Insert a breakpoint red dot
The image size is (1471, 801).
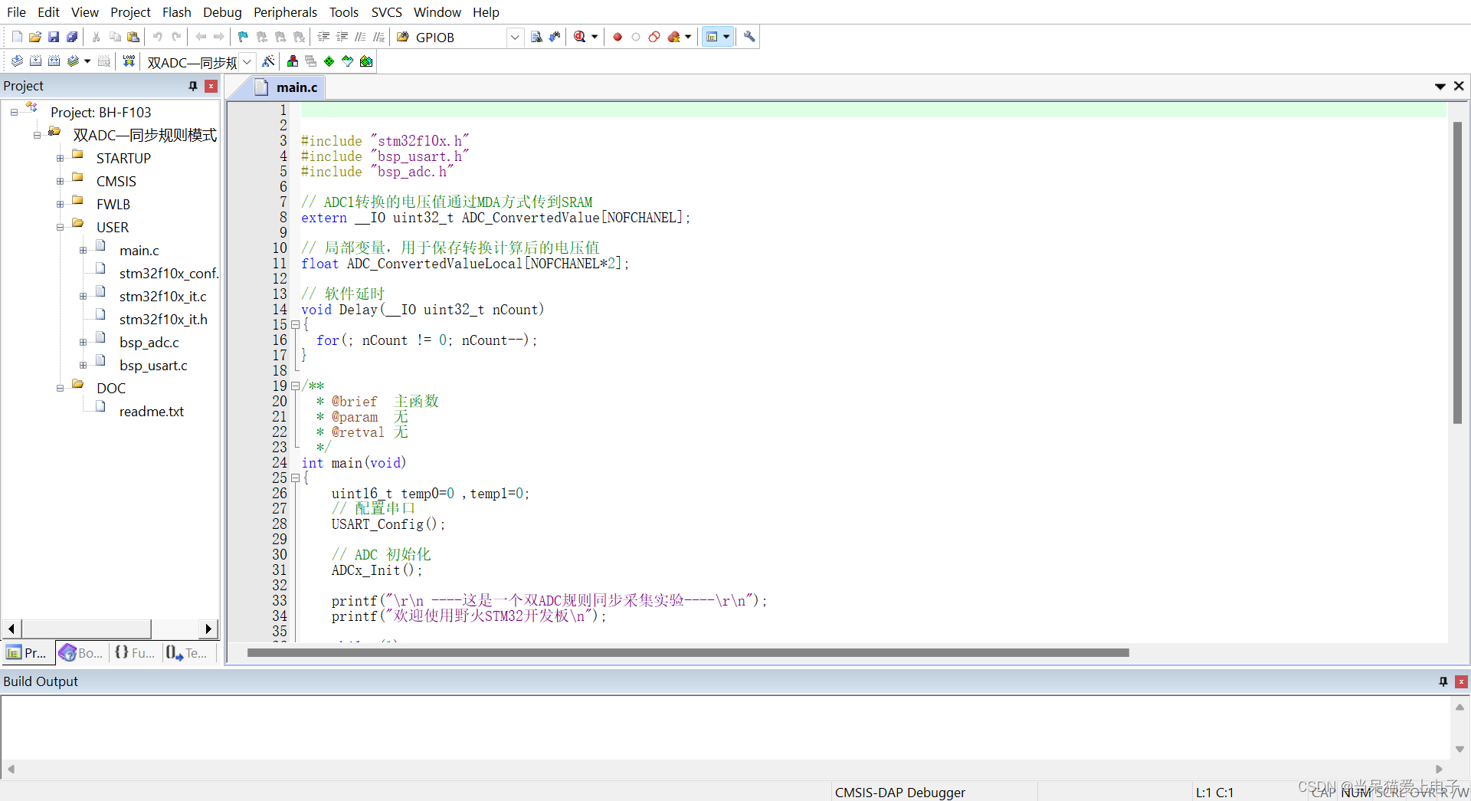pyautogui.click(x=618, y=37)
